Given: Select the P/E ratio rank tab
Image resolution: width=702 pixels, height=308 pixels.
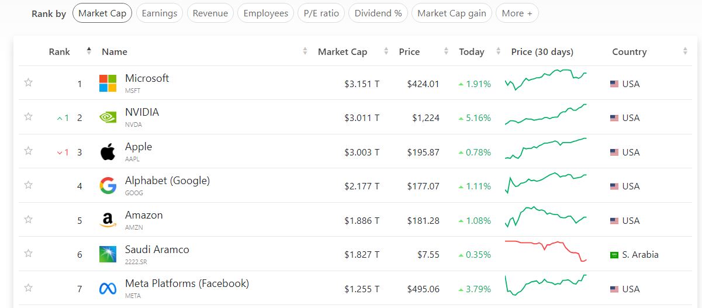Looking at the screenshot, I should (x=321, y=13).
